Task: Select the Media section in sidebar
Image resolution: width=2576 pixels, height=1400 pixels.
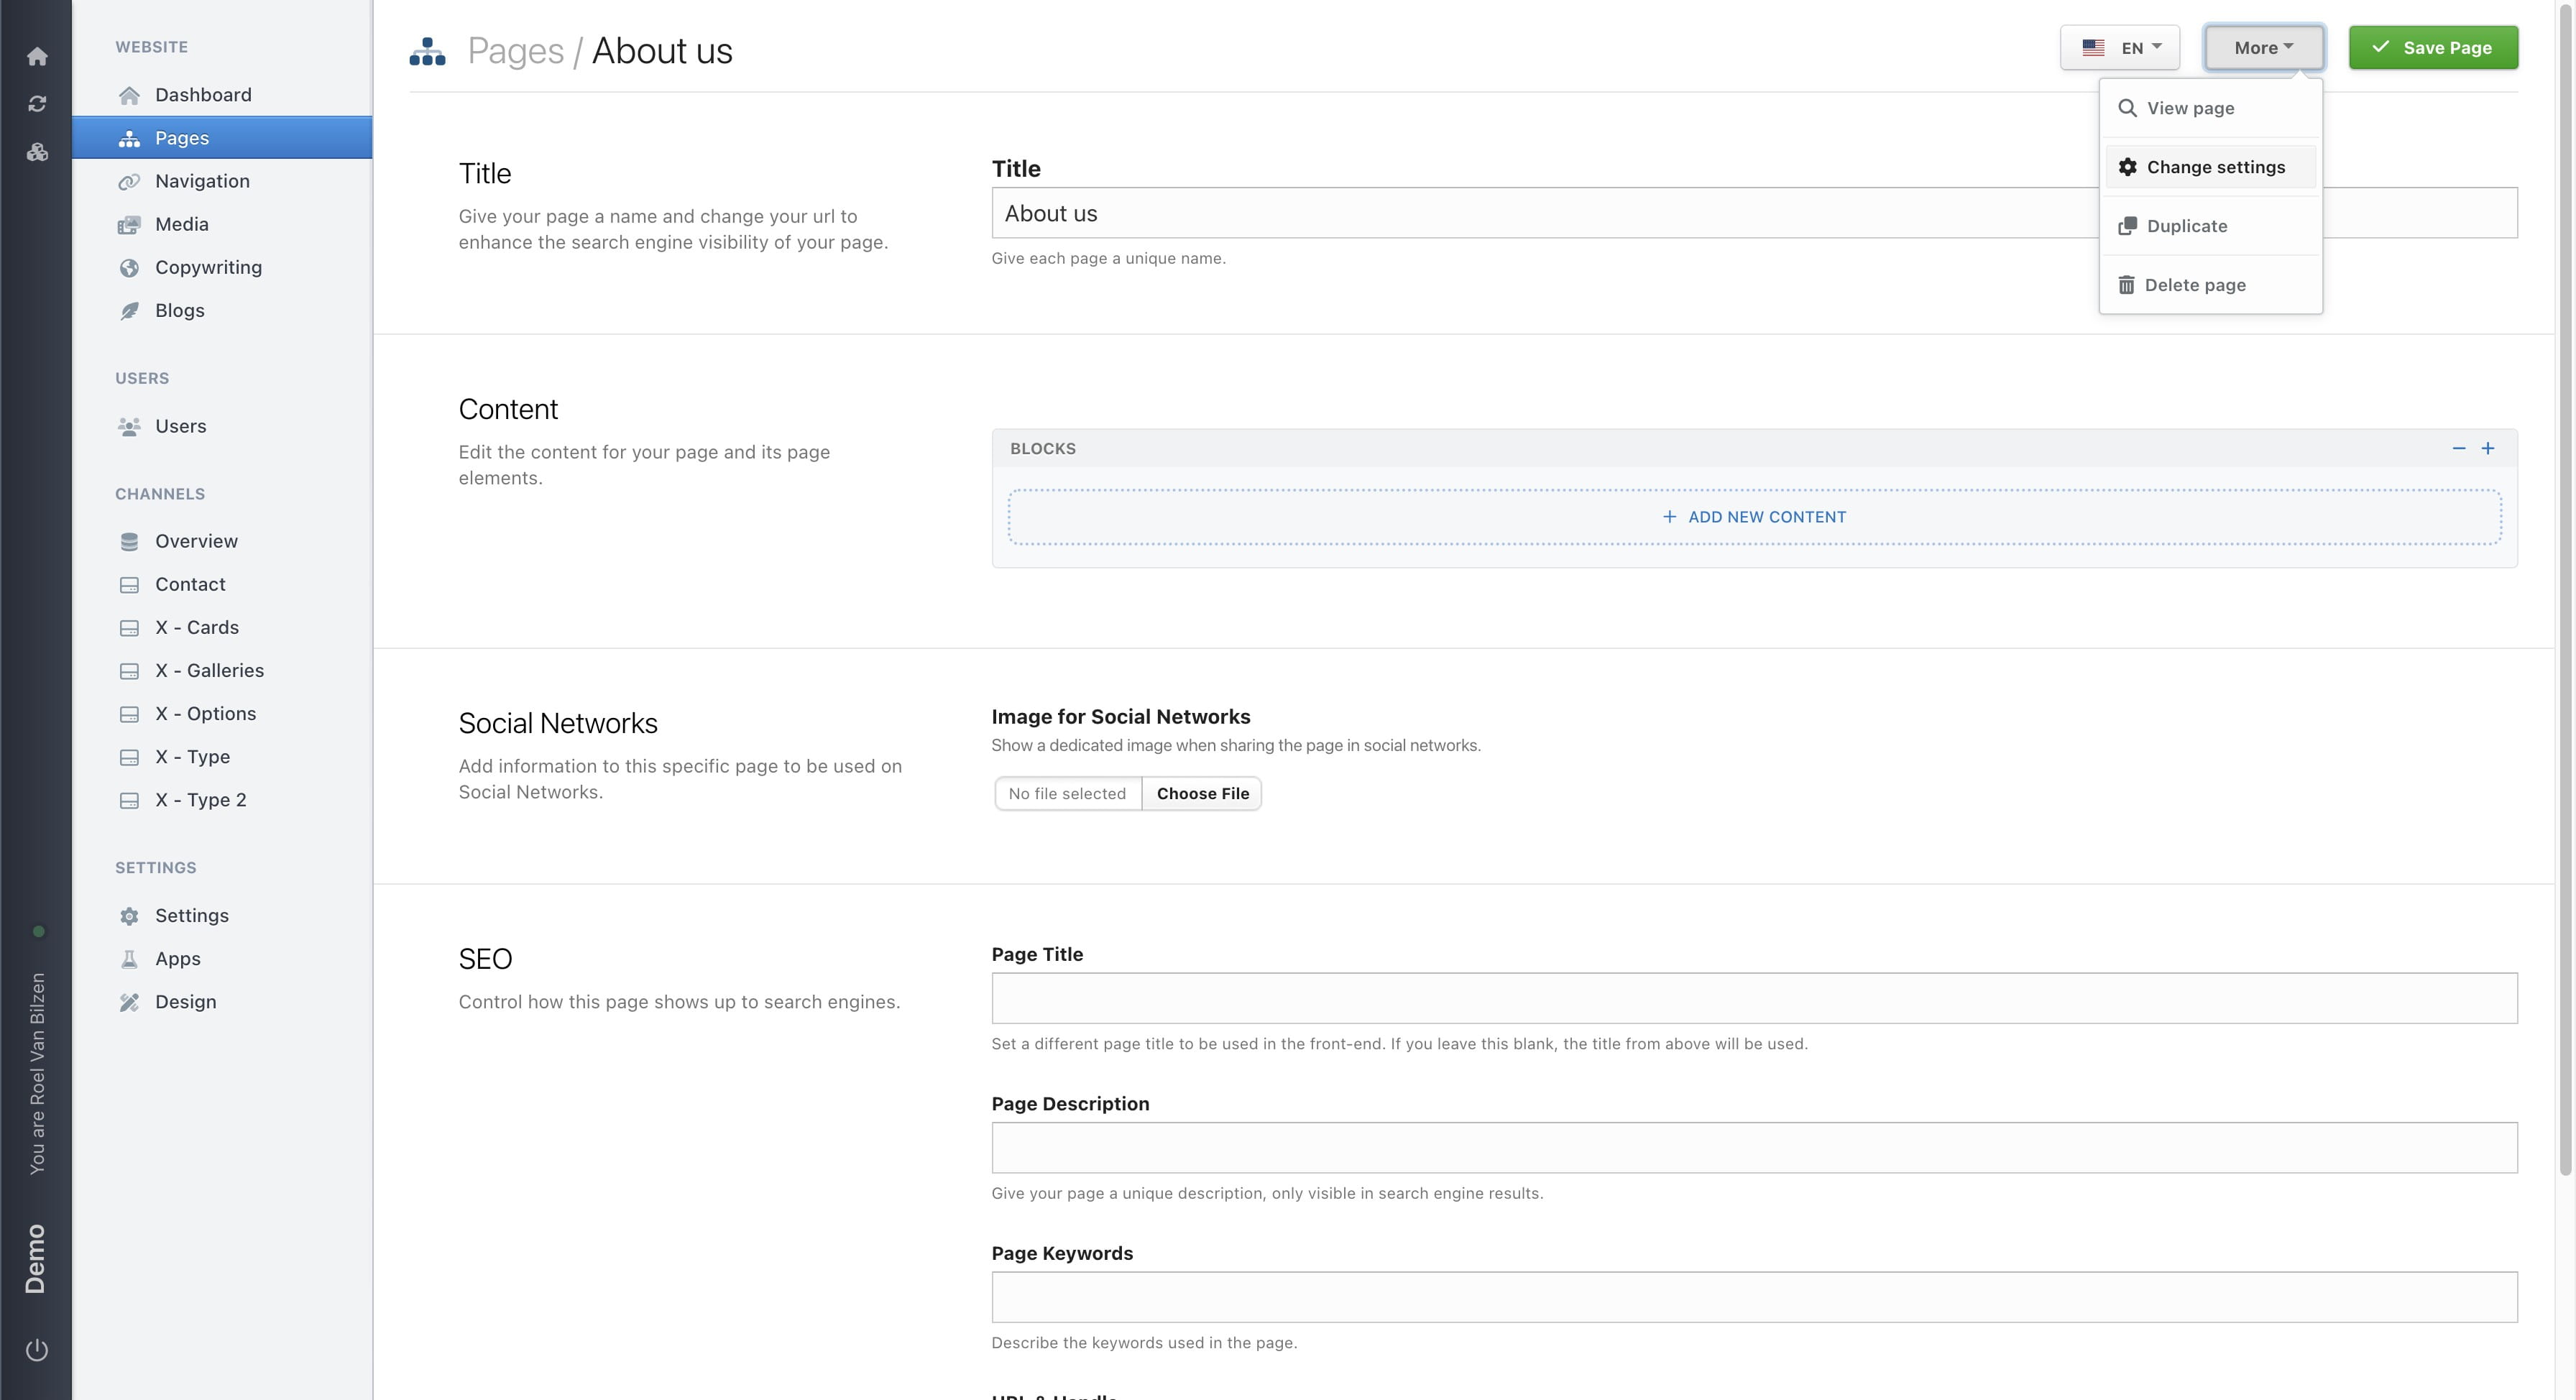Action: pos(181,224)
